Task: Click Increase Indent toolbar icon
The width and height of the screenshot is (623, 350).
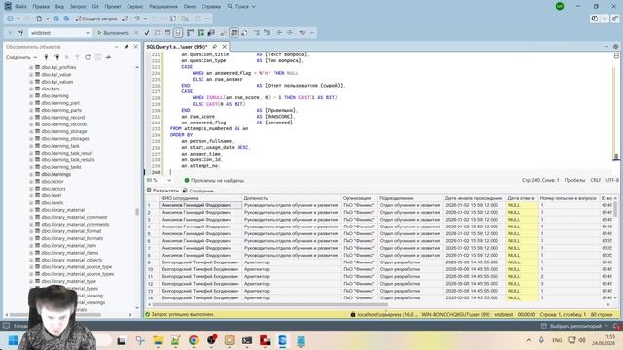Action: pyautogui.click(x=290, y=33)
